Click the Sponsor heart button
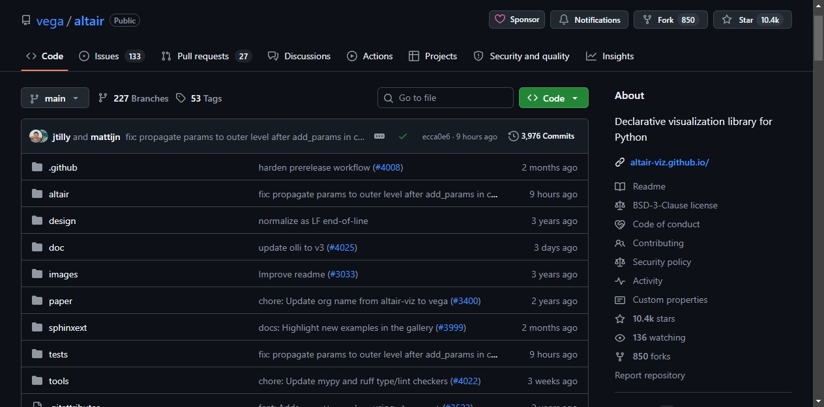Viewport: 824px width, 407px height. [x=517, y=20]
